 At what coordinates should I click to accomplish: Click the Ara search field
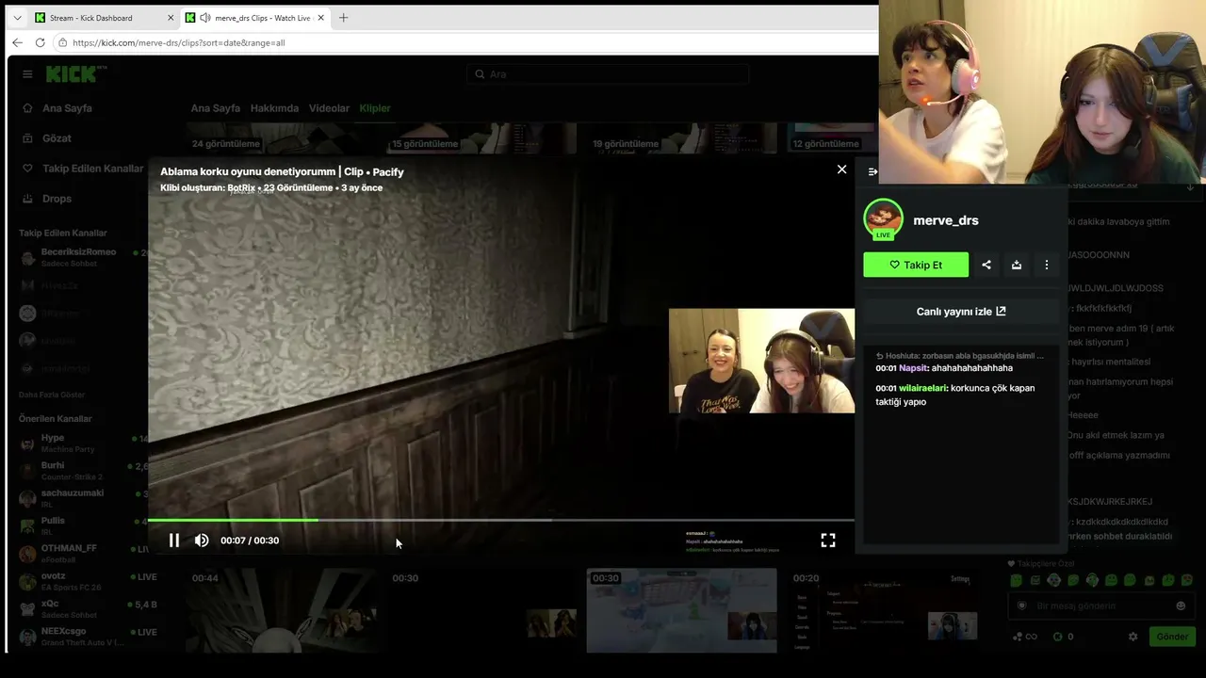(608, 73)
